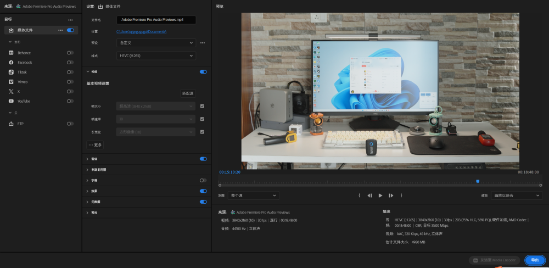The width and height of the screenshot is (549, 268).
Task: Click the Facebook icon in destinations
Action: click(11, 63)
